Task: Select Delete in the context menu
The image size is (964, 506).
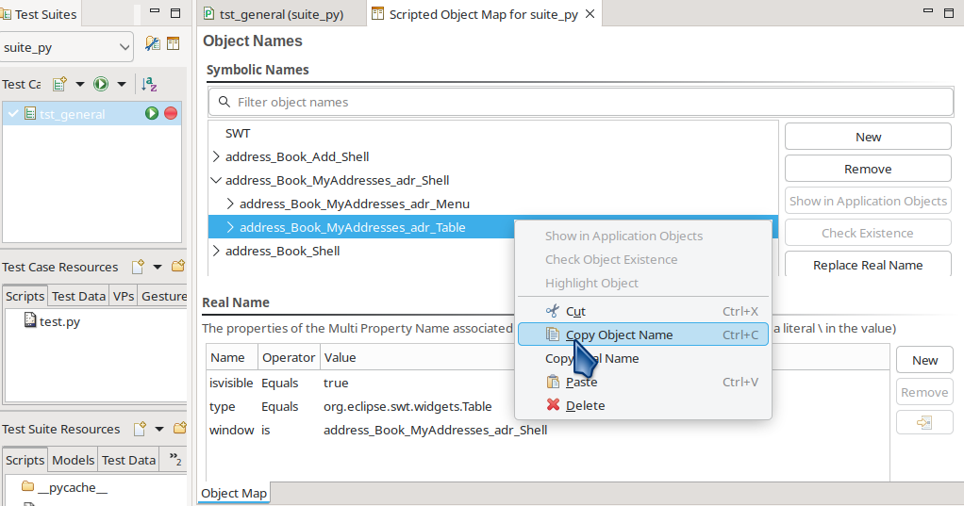Action: pyautogui.click(x=585, y=405)
